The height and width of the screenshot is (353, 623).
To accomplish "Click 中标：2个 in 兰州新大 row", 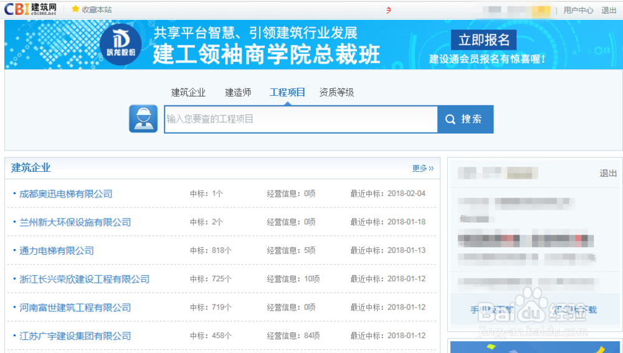I will click(x=206, y=222).
